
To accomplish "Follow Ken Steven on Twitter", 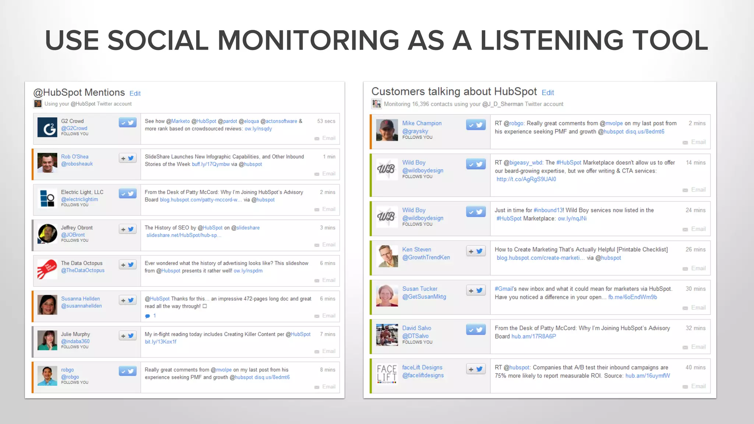I will point(476,251).
